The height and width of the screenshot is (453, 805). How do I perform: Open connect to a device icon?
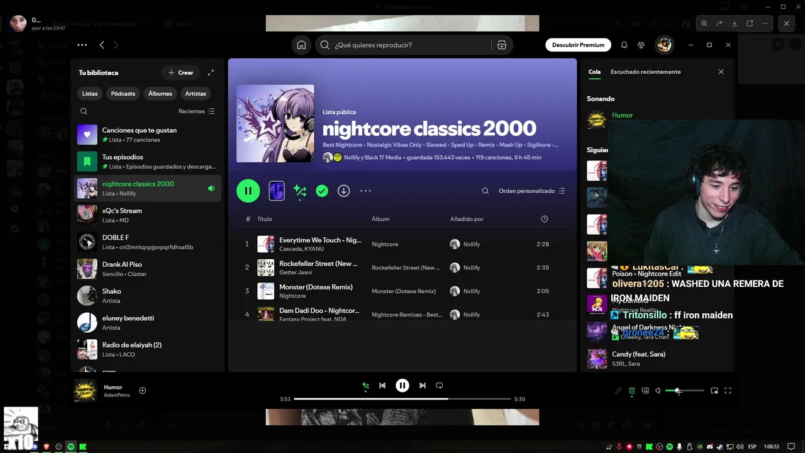click(645, 391)
